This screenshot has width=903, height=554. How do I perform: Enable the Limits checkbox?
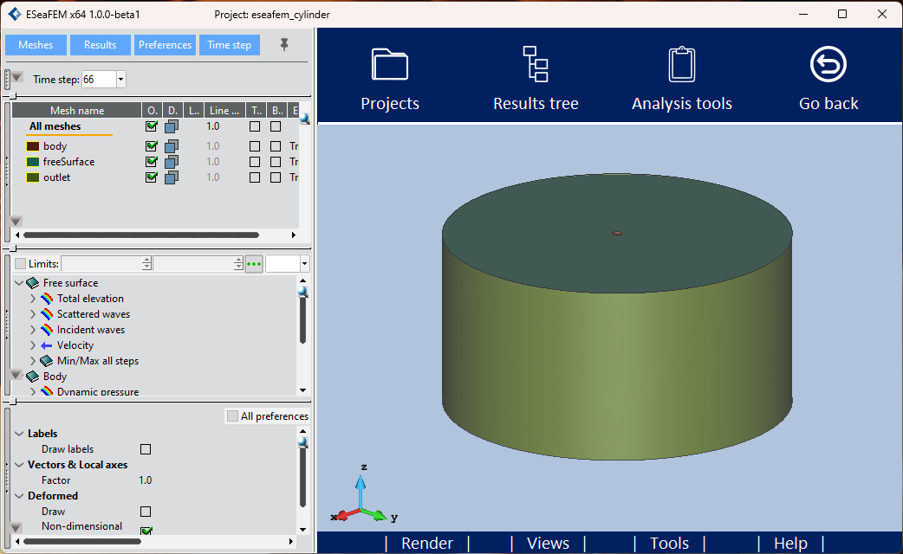(21, 264)
